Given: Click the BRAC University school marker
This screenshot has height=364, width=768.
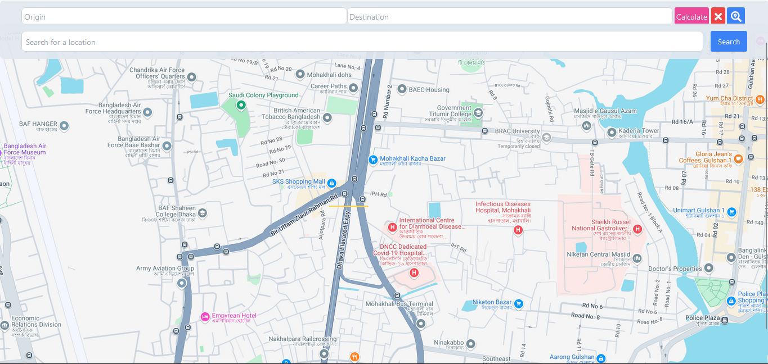Looking at the screenshot, I should coord(547,137).
